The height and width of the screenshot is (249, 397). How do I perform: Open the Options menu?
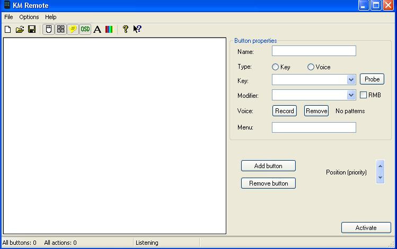[29, 17]
